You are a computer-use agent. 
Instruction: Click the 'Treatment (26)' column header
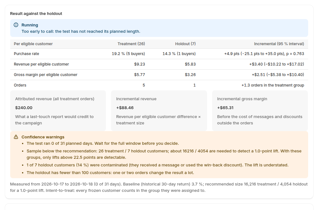click(x=131, y=44)
